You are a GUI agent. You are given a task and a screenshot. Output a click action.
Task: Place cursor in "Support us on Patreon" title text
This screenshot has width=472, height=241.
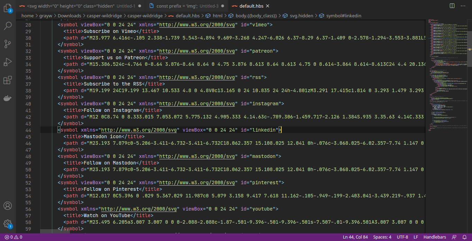[114, 58]
